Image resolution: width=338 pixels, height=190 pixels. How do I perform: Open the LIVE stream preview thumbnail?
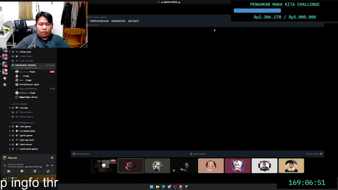click(104, 166)
